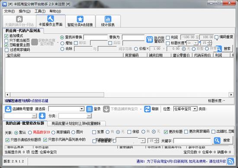Click the blue download arrow icon beside 分类
The height and width of the screenshot is (168, 238).
[42, 116]
